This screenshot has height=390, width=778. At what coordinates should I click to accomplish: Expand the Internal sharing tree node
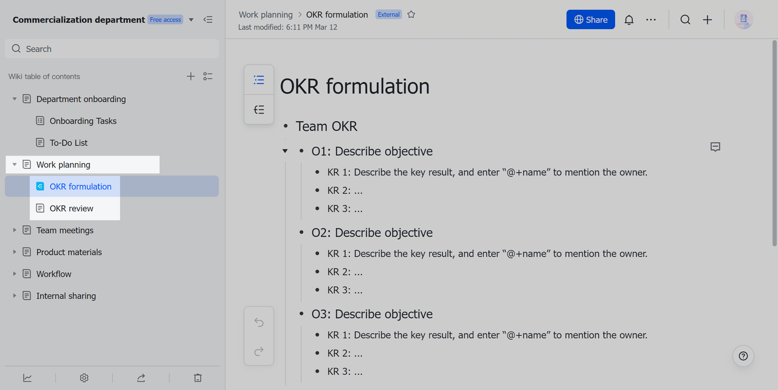[x=15, y=295]
